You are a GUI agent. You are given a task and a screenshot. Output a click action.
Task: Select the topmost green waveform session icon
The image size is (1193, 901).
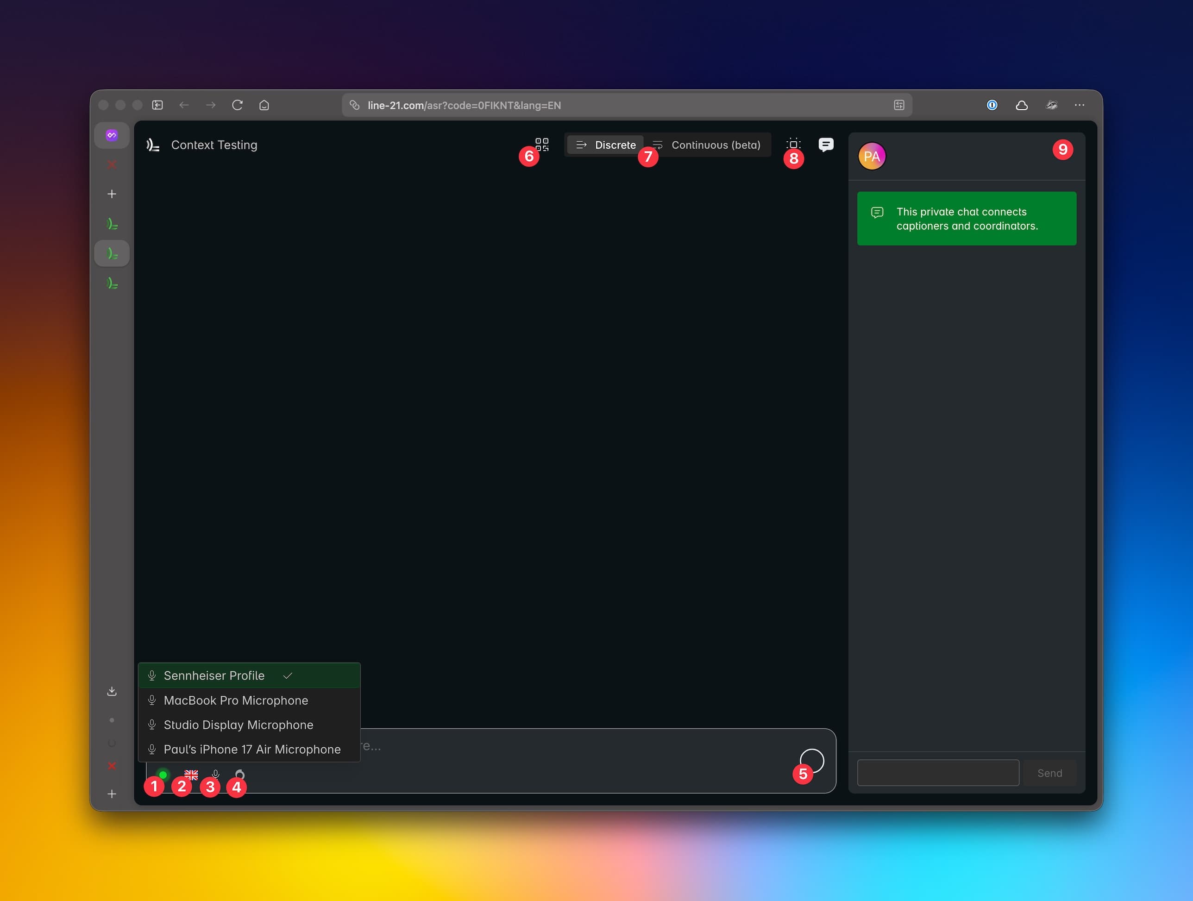pyautogui.click(x=112, y=224)
